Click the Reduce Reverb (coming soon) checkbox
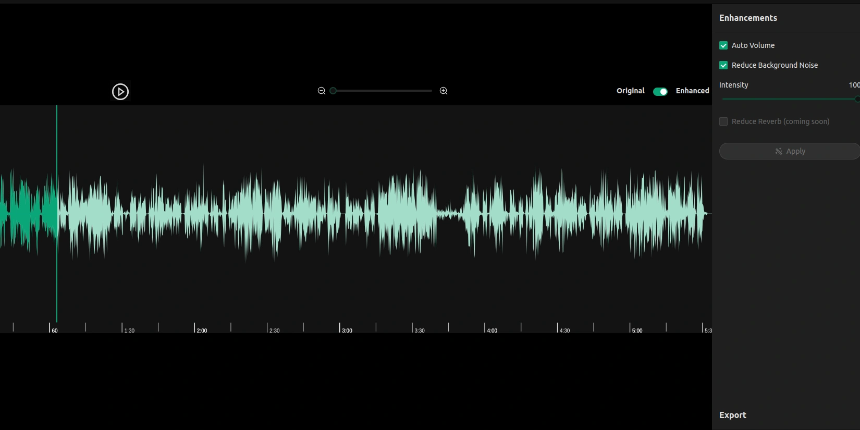This screenshot has height=430, width=860. click(x=723, y=121)
